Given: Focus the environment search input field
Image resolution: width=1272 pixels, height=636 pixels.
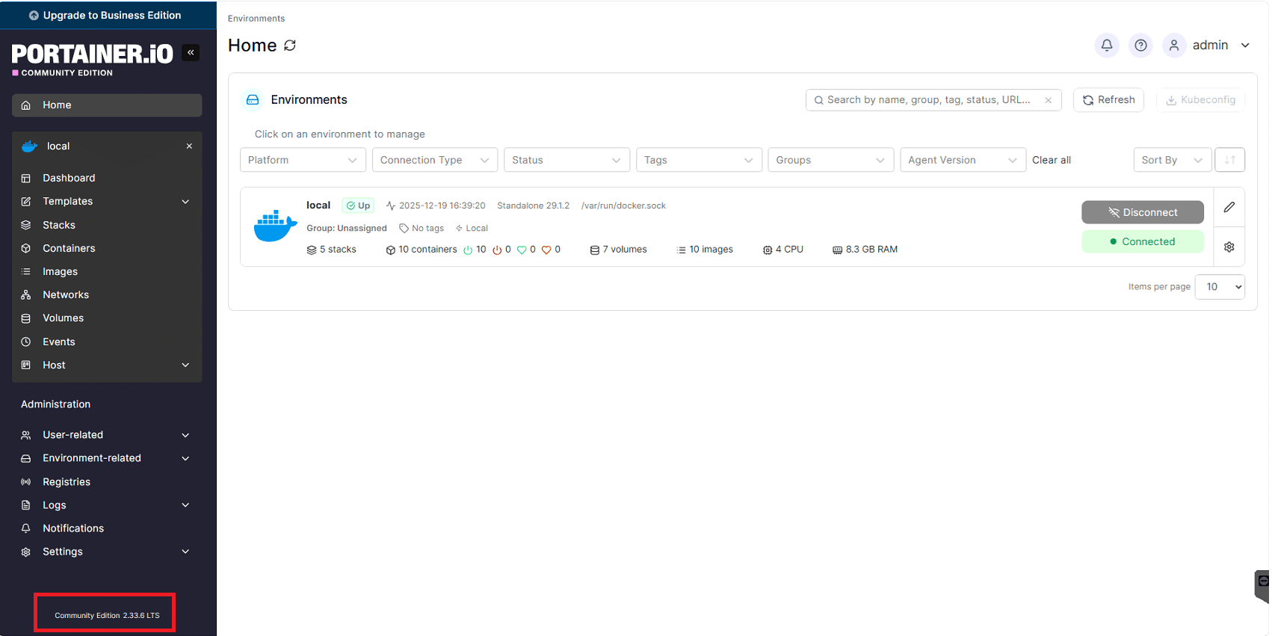Looking at the screenshot, I should (927, 100).
